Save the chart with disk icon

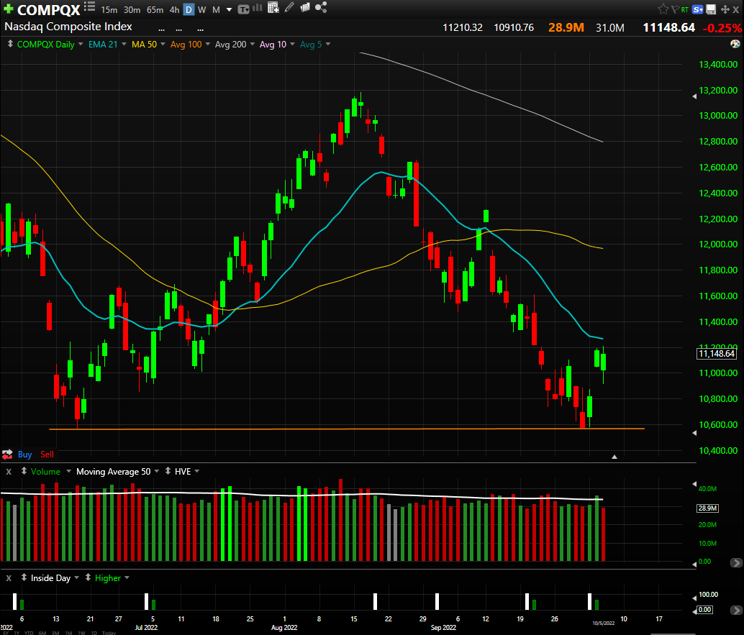tap(711, 9)
